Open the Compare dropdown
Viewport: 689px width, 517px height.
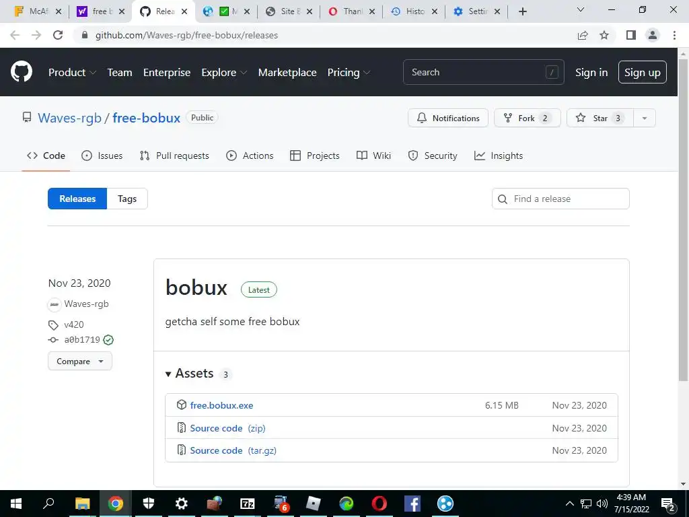80,361
